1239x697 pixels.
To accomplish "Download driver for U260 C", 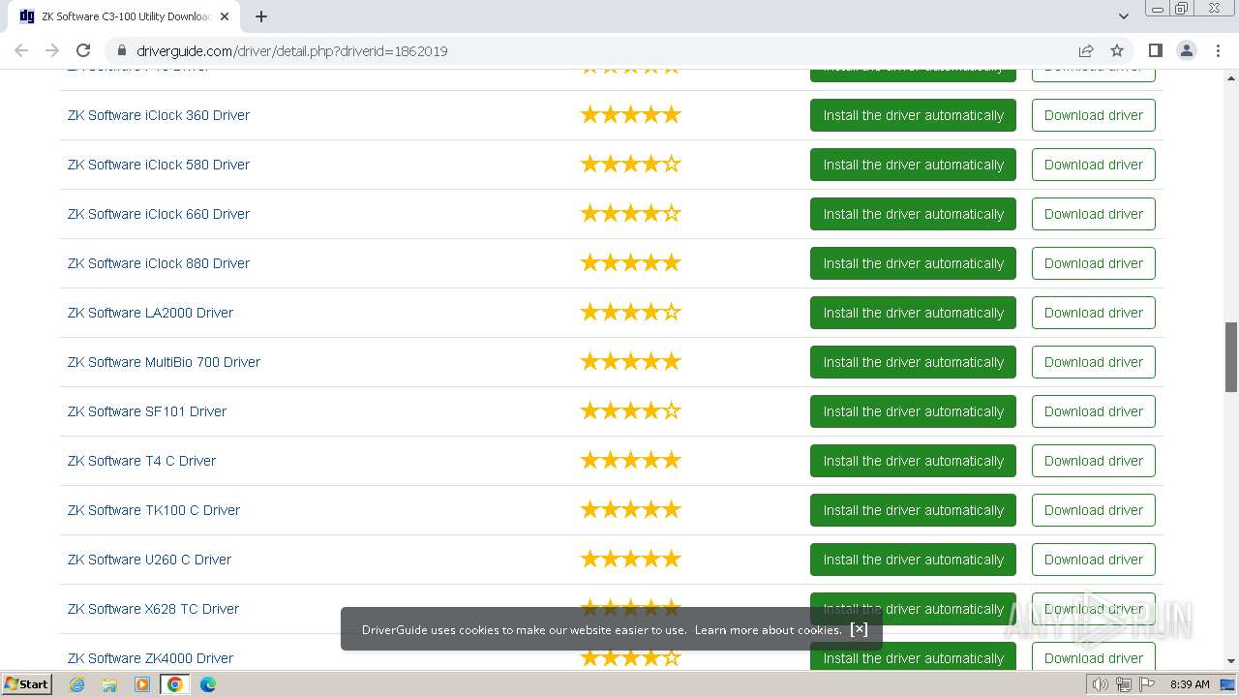I will [1094, 560].
